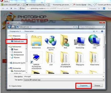Click Opera's back navigation arrow

pyautogui.click(x=3, y=8)
